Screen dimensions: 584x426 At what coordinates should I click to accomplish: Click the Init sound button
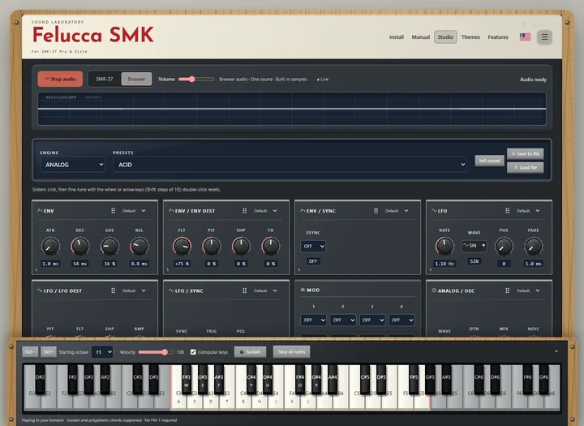(x=489, y=161)
